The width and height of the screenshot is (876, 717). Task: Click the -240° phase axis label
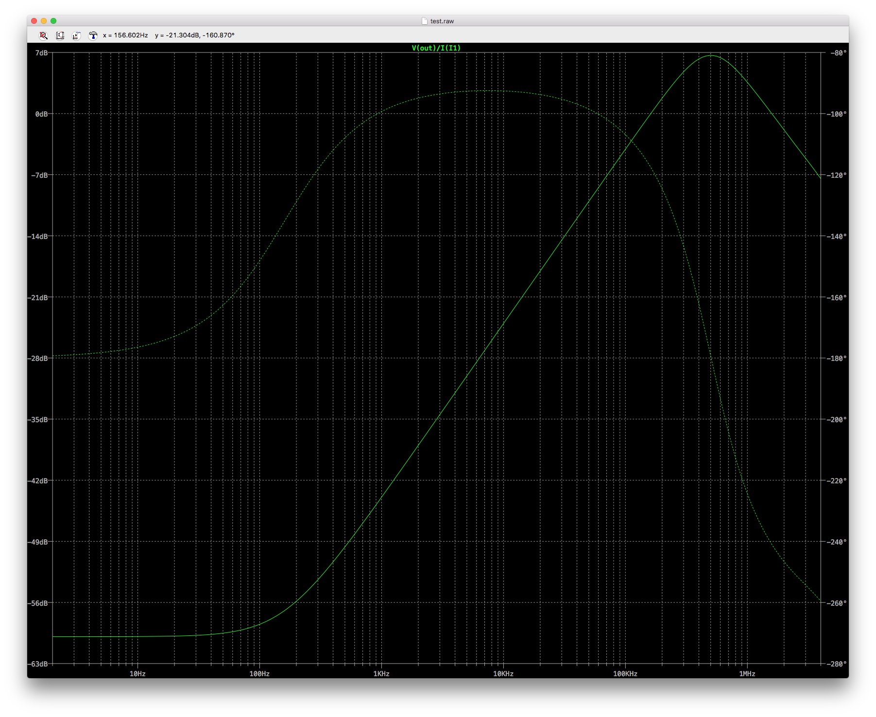836,542
